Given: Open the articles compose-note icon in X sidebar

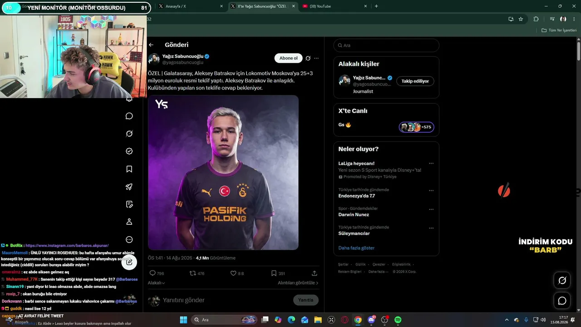Looking at the screenshot, I should click(x=129, y=204).
